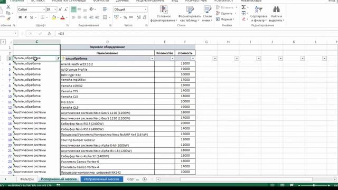Open the Insert Function fx dialog
The width and height of the screenshot is (338, 190).
pyautogui.click(x=49, y=34)
